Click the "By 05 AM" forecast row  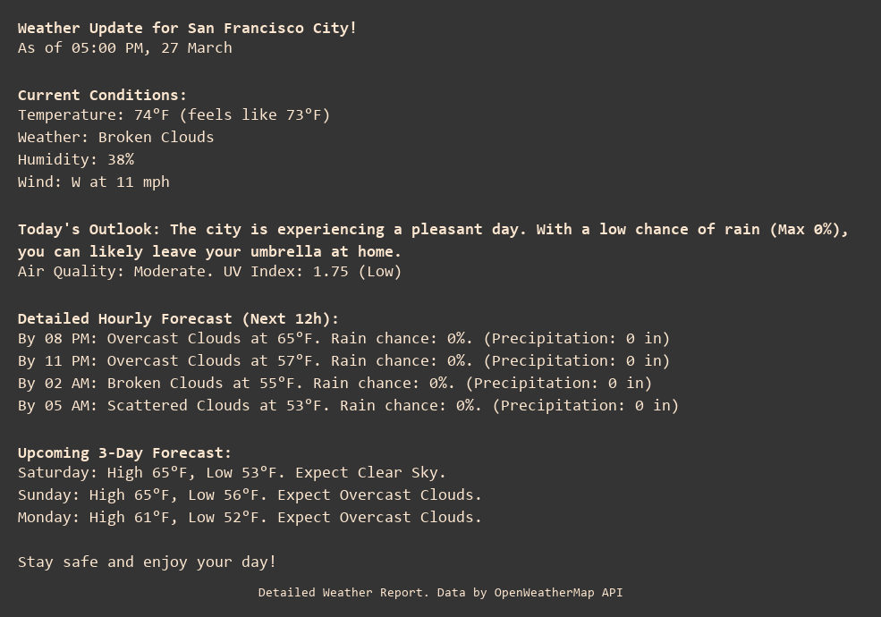(x=348, y=405)
